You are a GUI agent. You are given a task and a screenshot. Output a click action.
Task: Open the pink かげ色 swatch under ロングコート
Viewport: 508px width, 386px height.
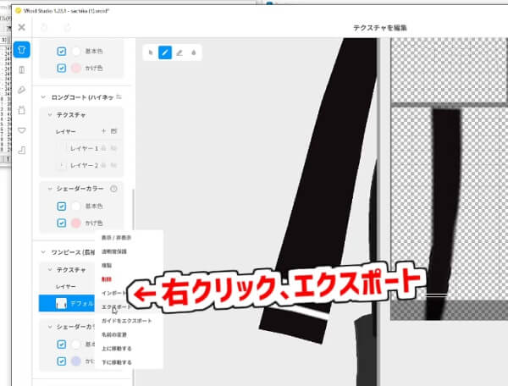[77, 223]
